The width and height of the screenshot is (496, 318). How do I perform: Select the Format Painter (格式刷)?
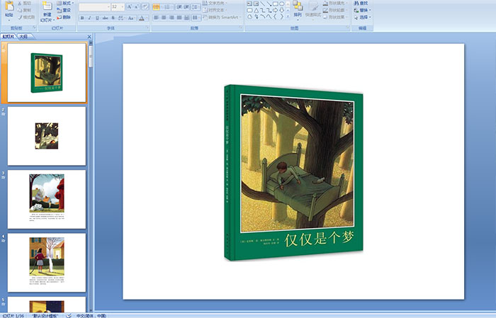26,17
